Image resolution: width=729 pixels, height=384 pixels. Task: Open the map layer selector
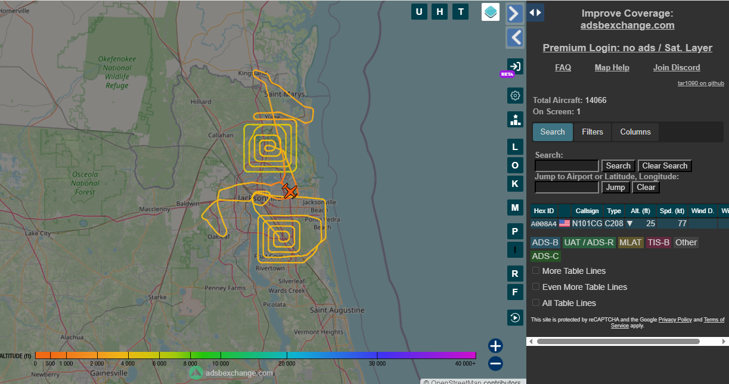[x=491, y=12]
